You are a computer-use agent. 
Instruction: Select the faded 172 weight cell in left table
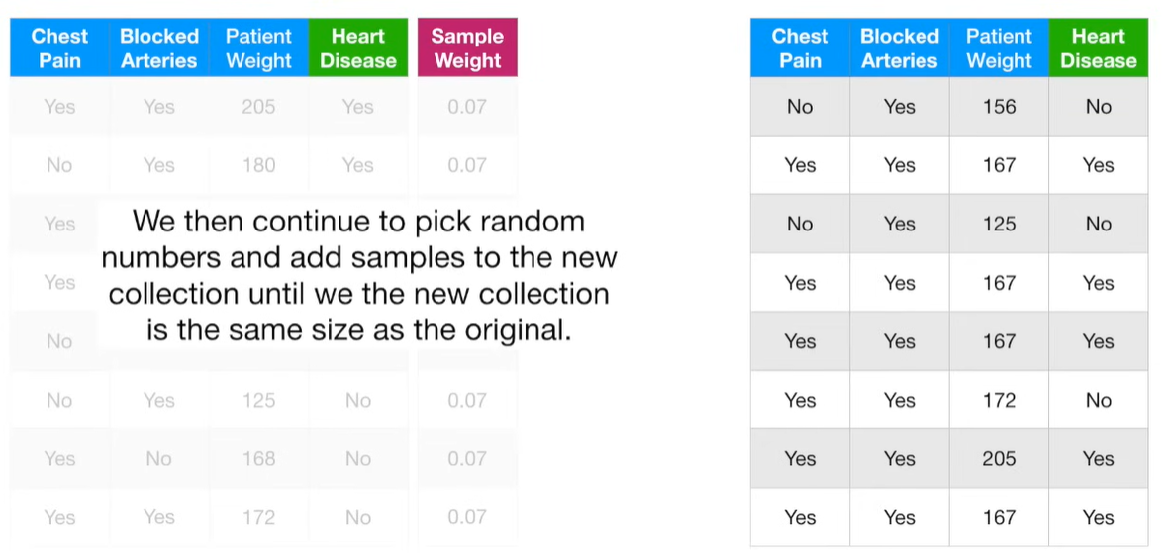pos(258,517)
